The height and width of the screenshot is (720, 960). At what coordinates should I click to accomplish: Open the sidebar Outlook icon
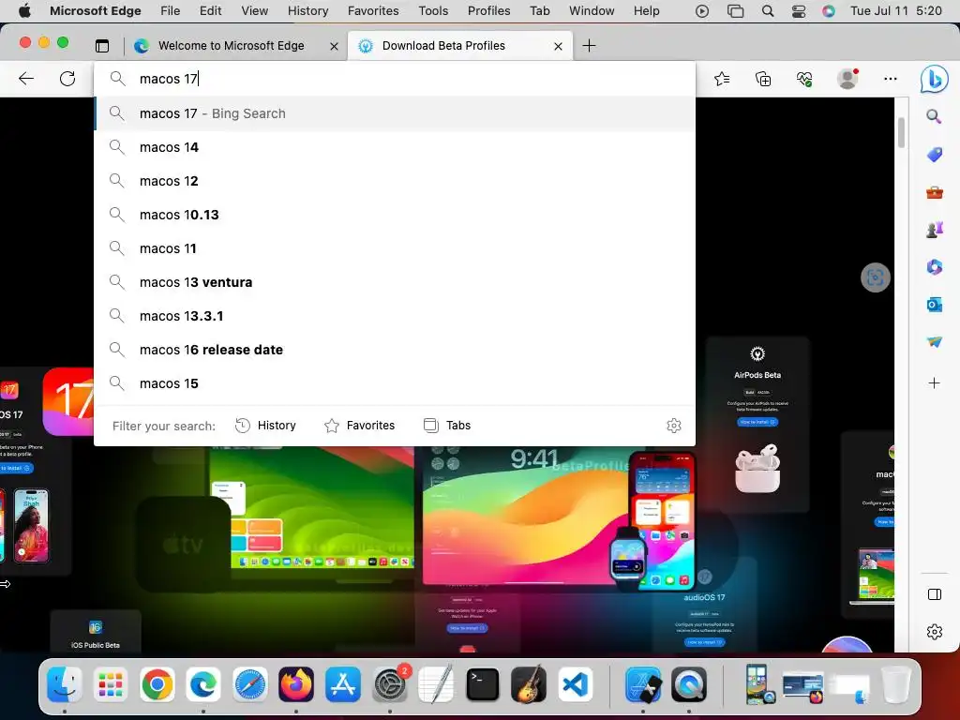935,305
